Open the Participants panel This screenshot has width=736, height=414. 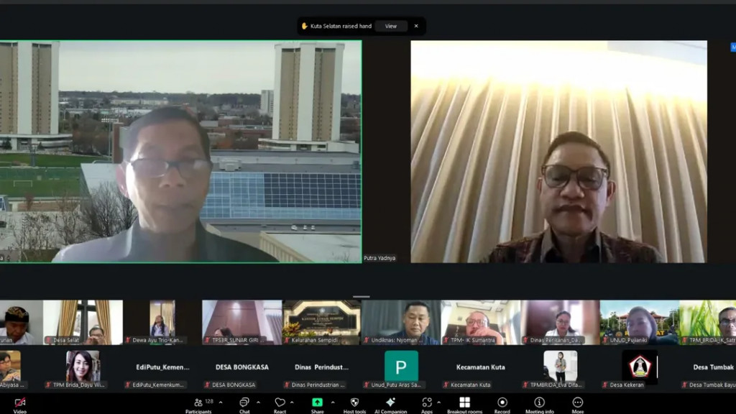(198, 402)
